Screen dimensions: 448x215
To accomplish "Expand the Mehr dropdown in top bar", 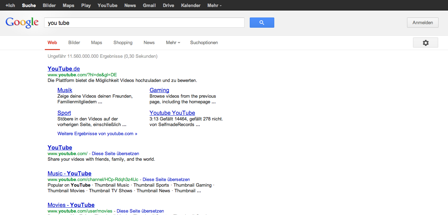I will (x=214, y=5).
